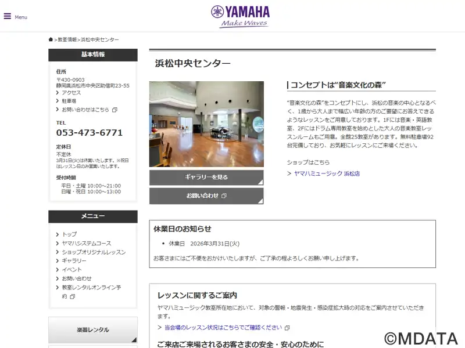Click external-window icon after レッスン状況 link
The width and height of the screenshot is (465, 348).
(287, 328)
